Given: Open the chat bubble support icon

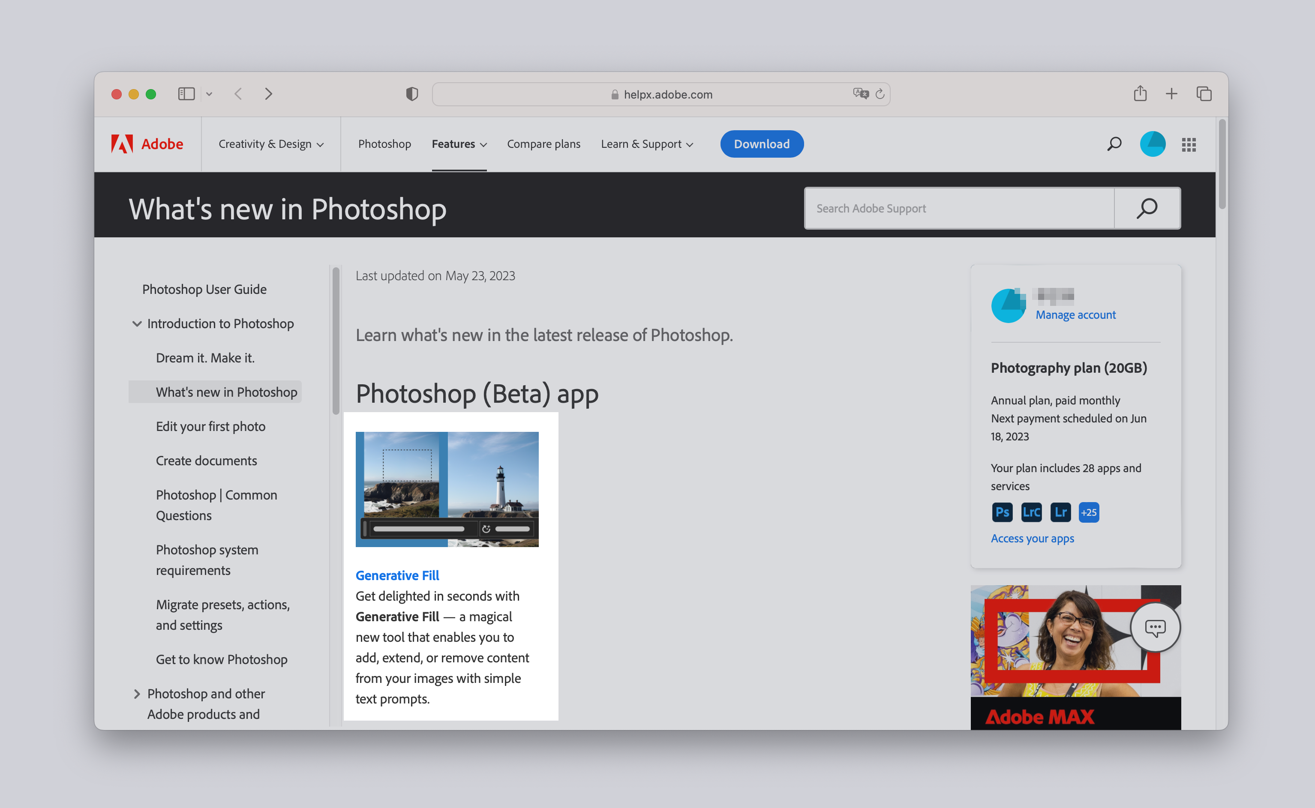Looking at the screenshot, I should coord(1155,627).
